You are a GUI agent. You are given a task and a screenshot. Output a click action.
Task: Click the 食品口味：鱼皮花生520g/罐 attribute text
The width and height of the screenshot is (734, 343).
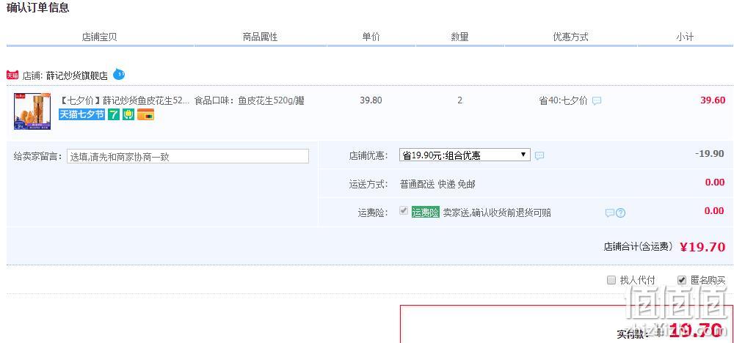pos(250,100)
